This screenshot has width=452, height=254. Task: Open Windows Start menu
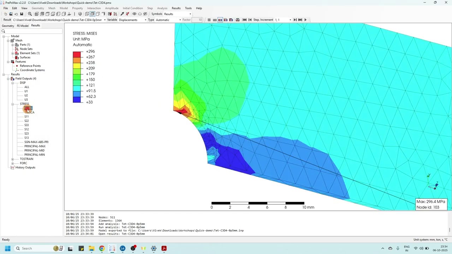pyautogui.click(x=7, y=248)
